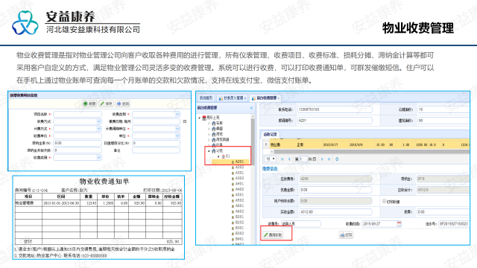Click the 备注 remarks input field

[x=156, y=150]
